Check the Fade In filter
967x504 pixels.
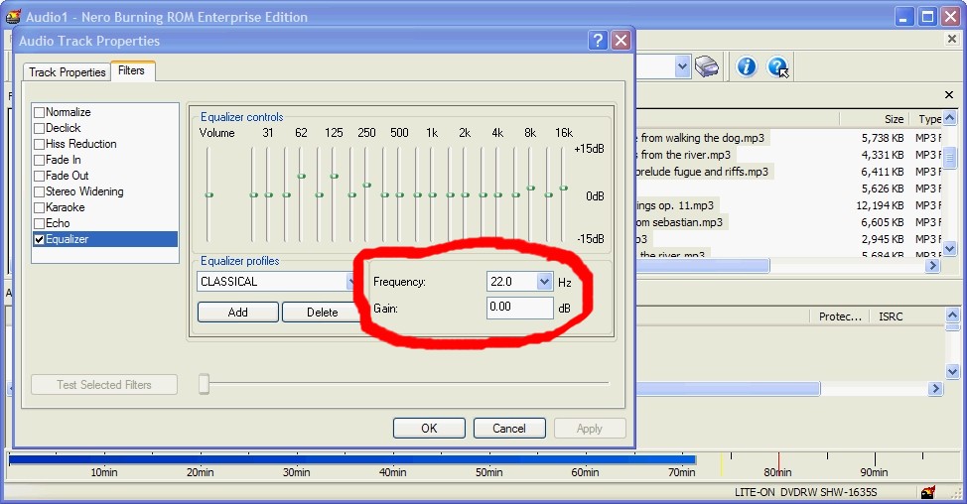[x=39, y=160]
